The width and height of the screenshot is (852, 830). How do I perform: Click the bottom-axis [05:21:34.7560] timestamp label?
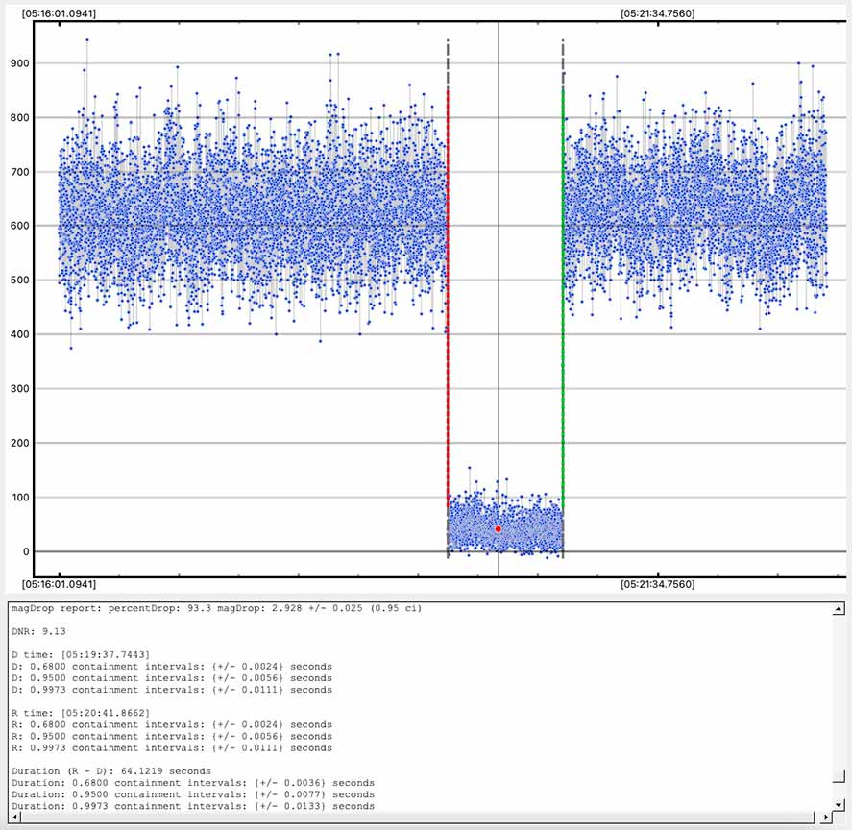[657, 584]
